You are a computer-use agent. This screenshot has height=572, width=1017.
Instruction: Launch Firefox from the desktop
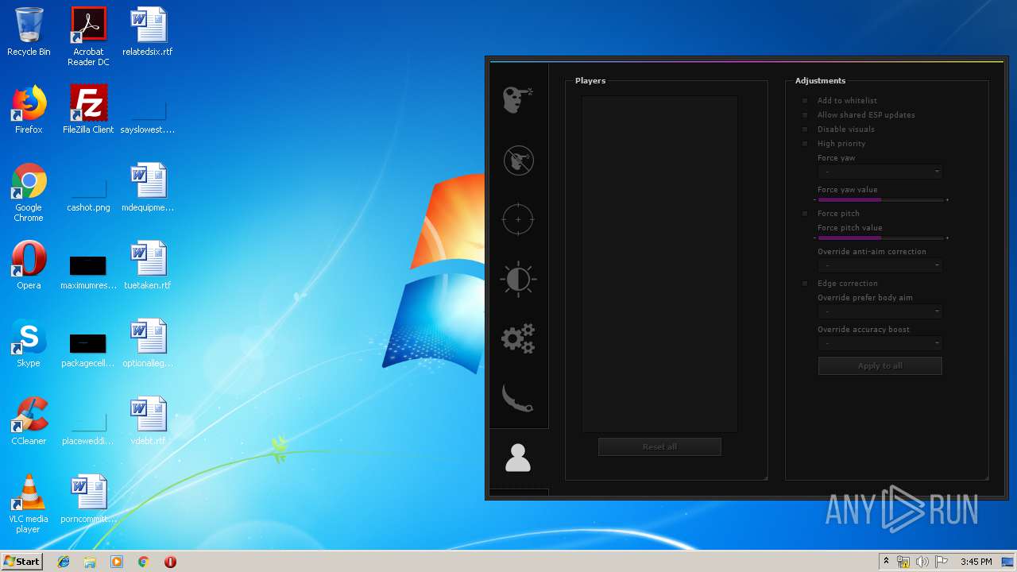(29, 110)
